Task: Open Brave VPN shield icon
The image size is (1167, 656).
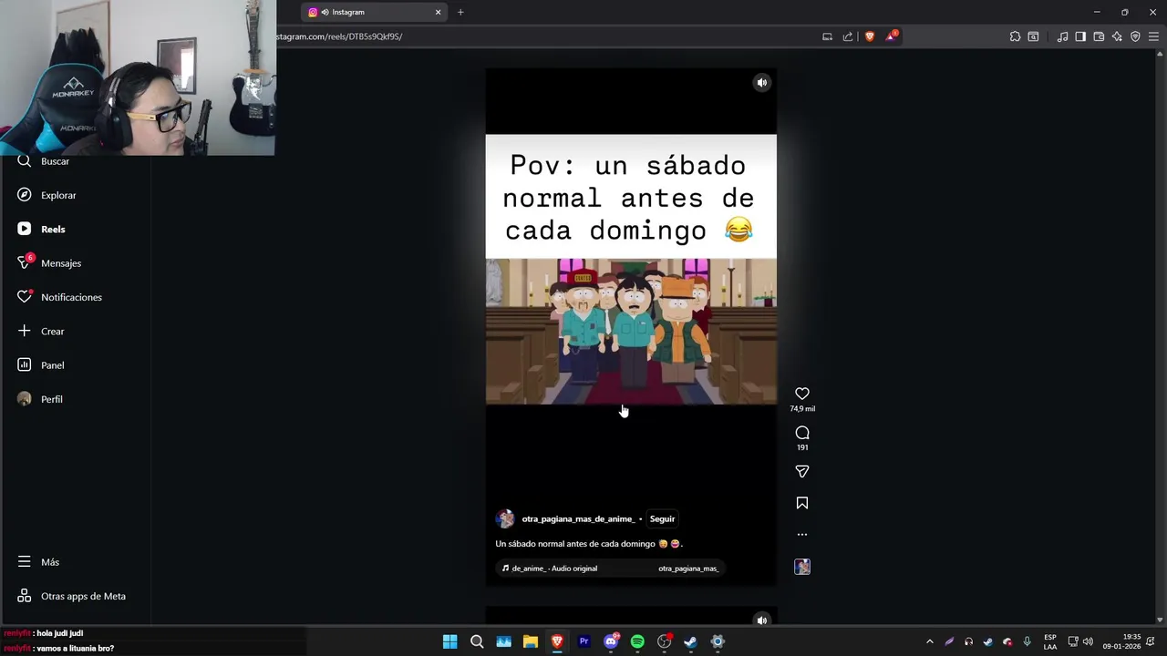Action: (x=1135, y=36)
